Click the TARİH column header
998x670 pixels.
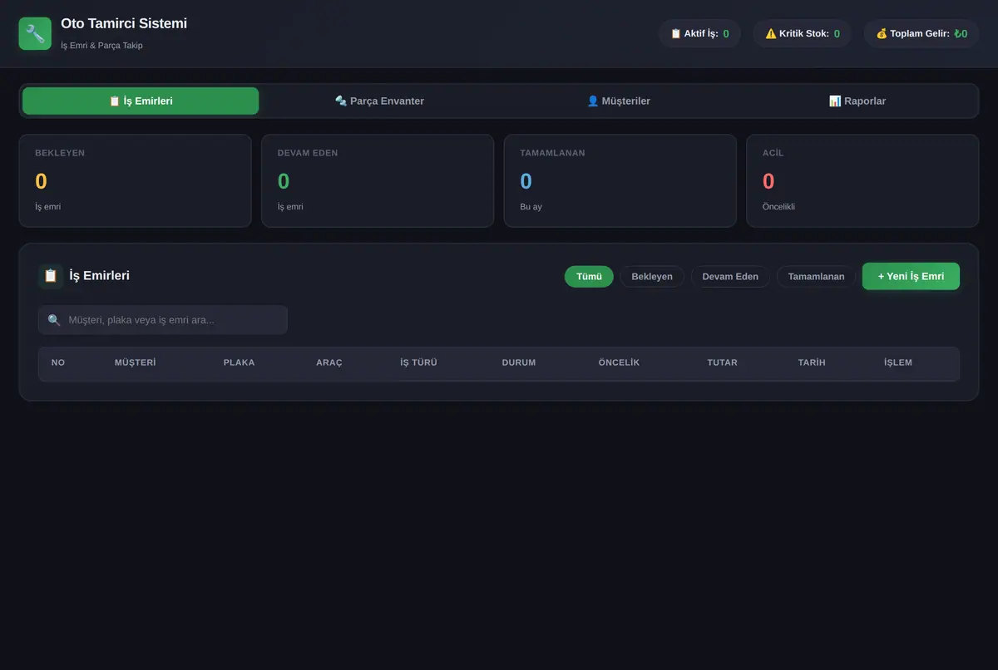(812, 362)
